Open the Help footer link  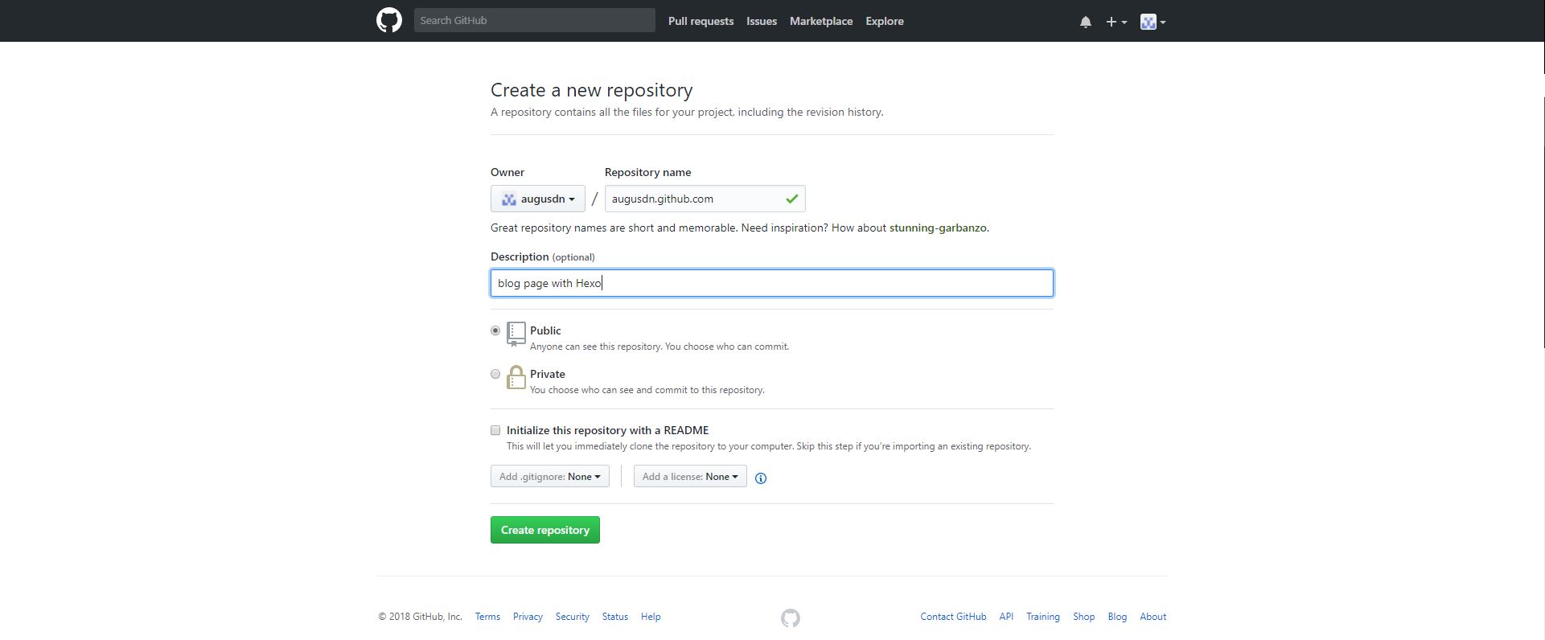click(651, 617)
